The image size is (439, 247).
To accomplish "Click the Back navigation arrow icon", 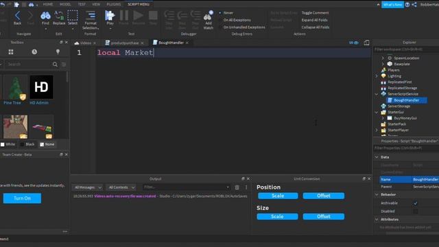I will click(17, 16).
